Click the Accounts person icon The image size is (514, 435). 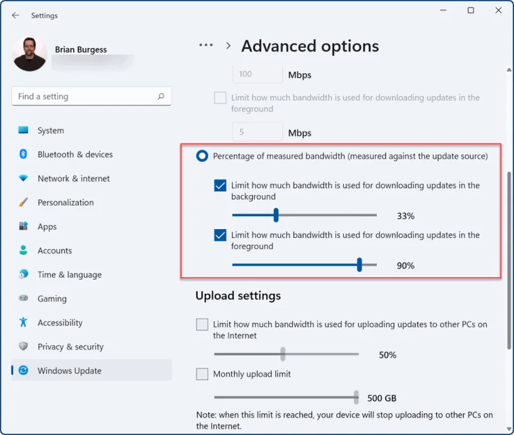point(23,250)
